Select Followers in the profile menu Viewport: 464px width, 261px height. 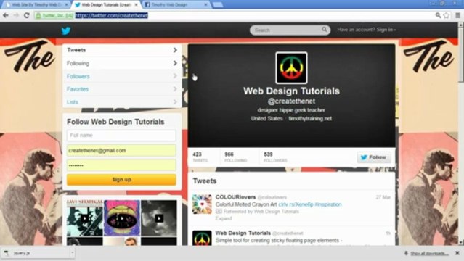(x=122, y=76)
